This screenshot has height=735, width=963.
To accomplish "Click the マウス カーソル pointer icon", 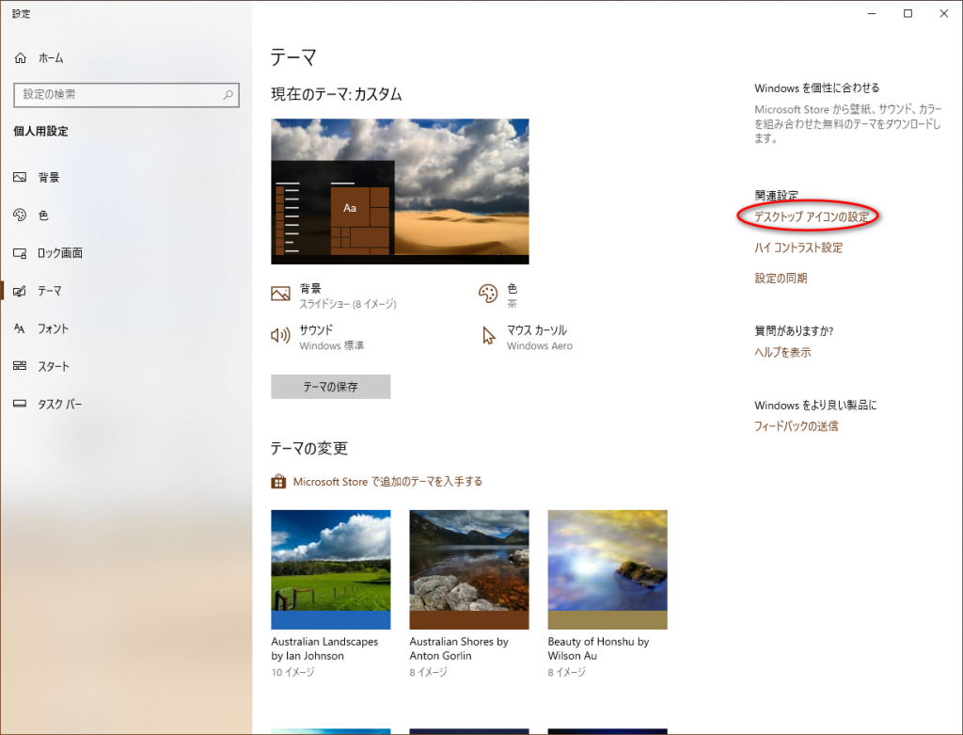I will point(488,336).
